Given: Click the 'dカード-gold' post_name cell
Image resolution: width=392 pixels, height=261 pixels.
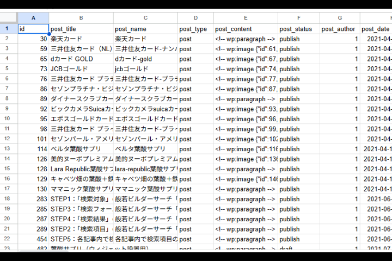Looking at the screenshot, I should click(x=145, y=59).
